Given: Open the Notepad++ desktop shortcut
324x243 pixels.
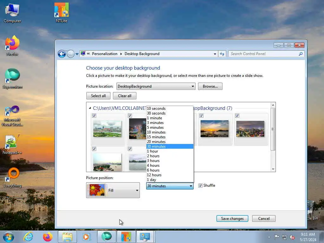Looking at the screenshot, I should click(12, 144).
